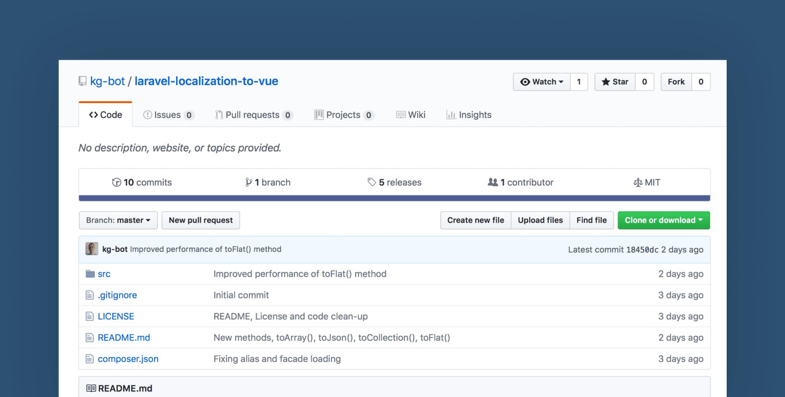Viewport: 785px width, 397px height.
Task: Switch to the Code tab
Action: pyautogui.click(x=105, y=115)
